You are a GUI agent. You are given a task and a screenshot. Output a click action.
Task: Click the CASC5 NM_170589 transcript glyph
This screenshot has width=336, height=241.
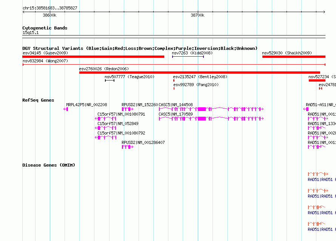(x=211, y=119)
